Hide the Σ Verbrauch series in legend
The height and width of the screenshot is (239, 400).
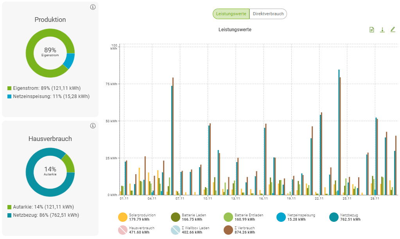click(x=228, y=230)
